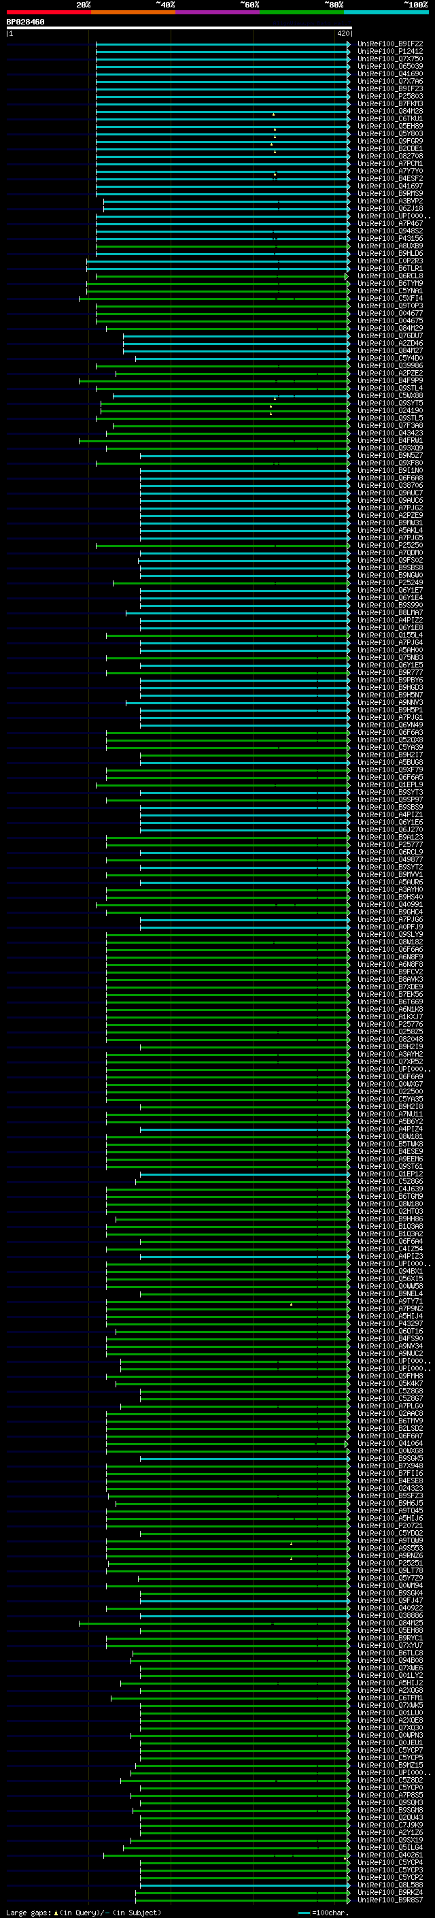Screen dimensions: 435x1918
Task: Open hit UniRef100_C4J639
Action: (390, 1189)
